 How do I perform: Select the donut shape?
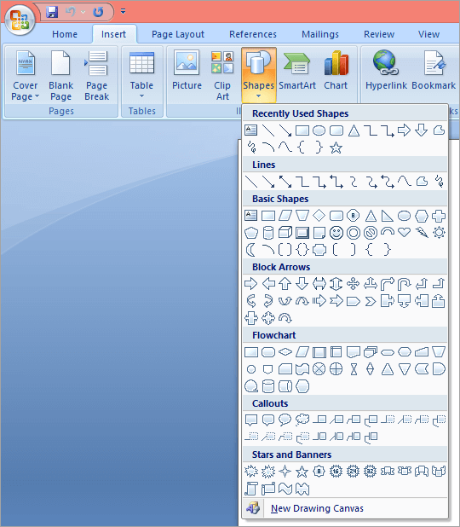(354, 233)
